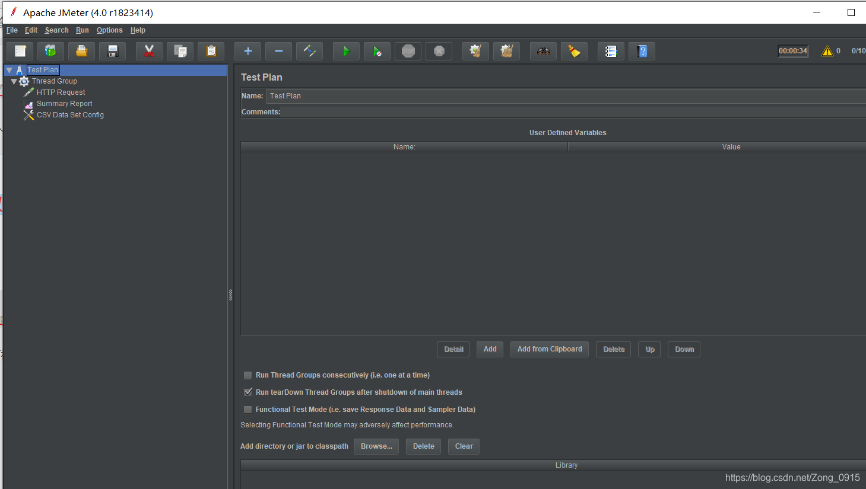Click the Summary Report chart icon
The width and height of the screenshot is (866, 489).
tap(28, 104)
